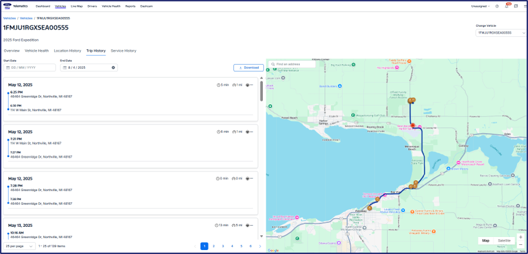Open the Drivers menu item
This screenshot has width=528, height=254.
[x=92, y=6]
